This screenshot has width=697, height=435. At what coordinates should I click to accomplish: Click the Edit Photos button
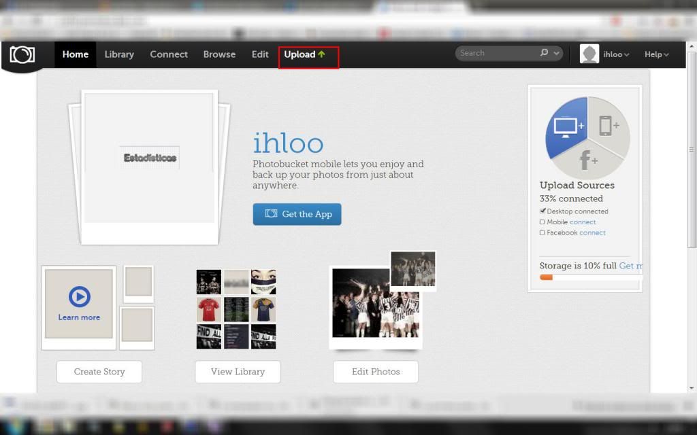[x=376, y=372]
